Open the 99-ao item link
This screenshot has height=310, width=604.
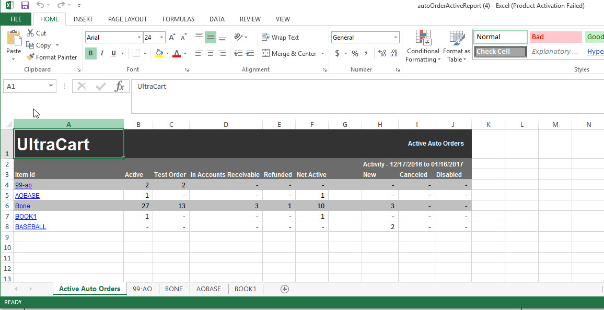[x=23, y=185]
